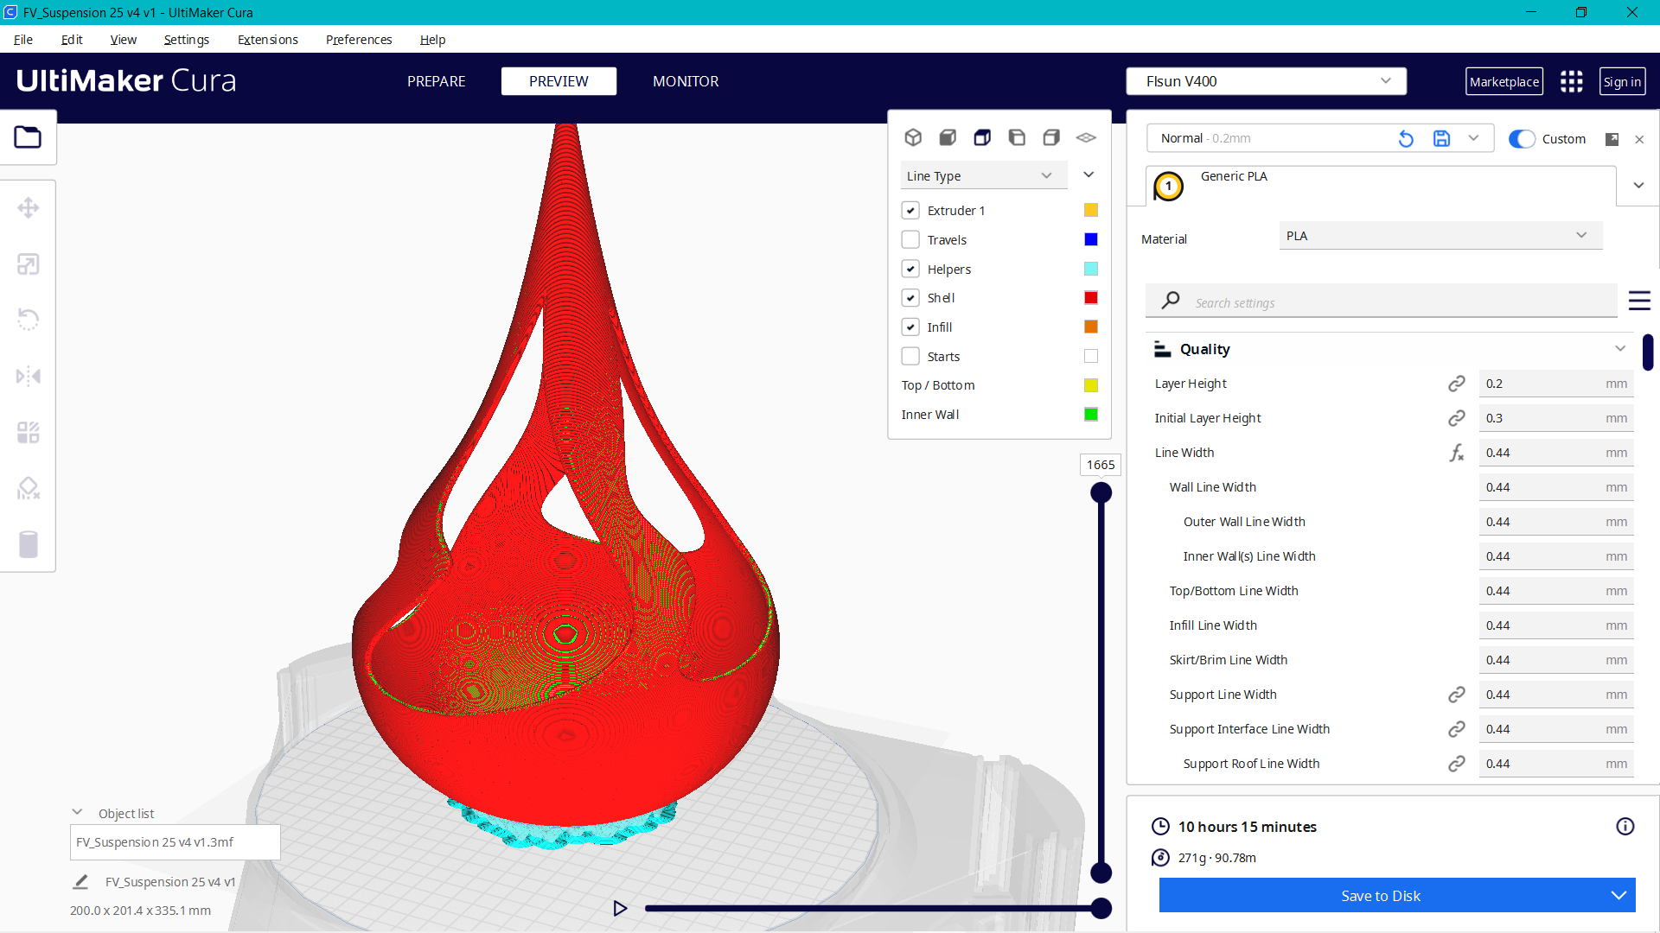The image size is (1660, 933).
Task: Enable the Travels line visibility
Action: tap(910, 239)
